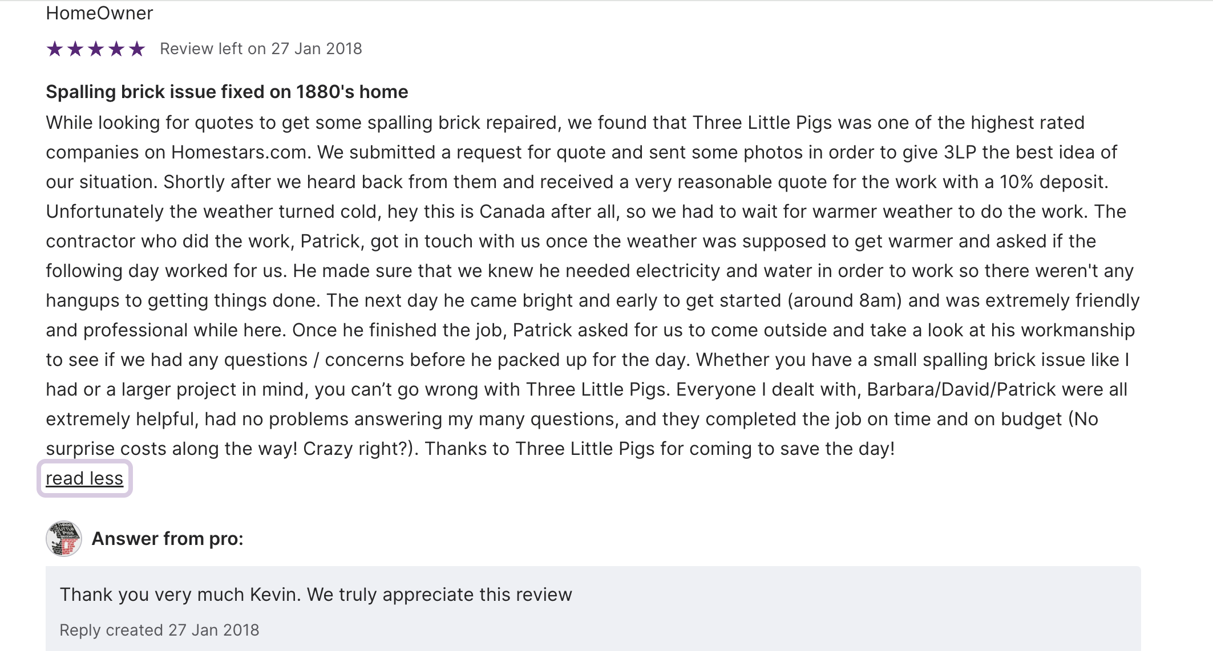Viewport: 1213px width, 651px height.
Task: Click the third purple rating star
Action: [96, 49]
